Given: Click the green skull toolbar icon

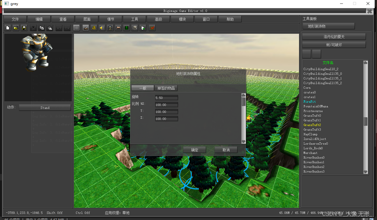Looking at the screenshot, I should [x=127, y=28].
